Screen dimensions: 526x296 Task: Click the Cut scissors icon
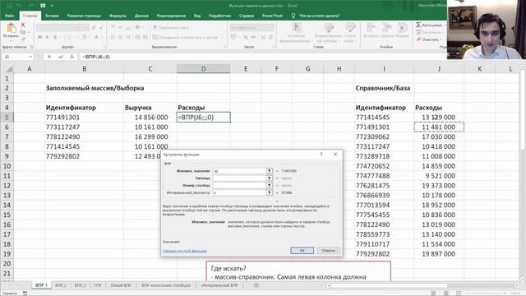23,25
